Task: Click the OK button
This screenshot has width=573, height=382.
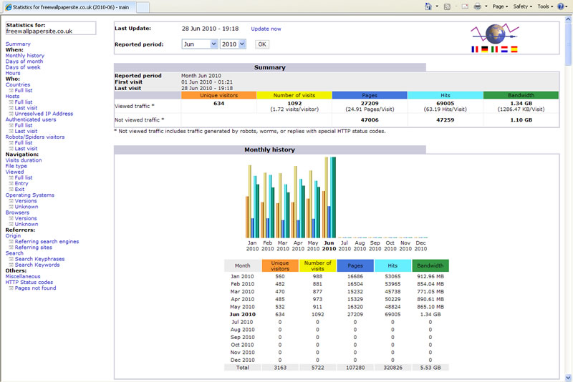Action: (x=262, y=44)
